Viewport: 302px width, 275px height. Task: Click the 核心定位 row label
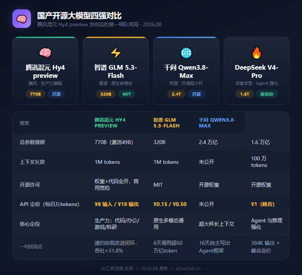[x=30, y=224]
